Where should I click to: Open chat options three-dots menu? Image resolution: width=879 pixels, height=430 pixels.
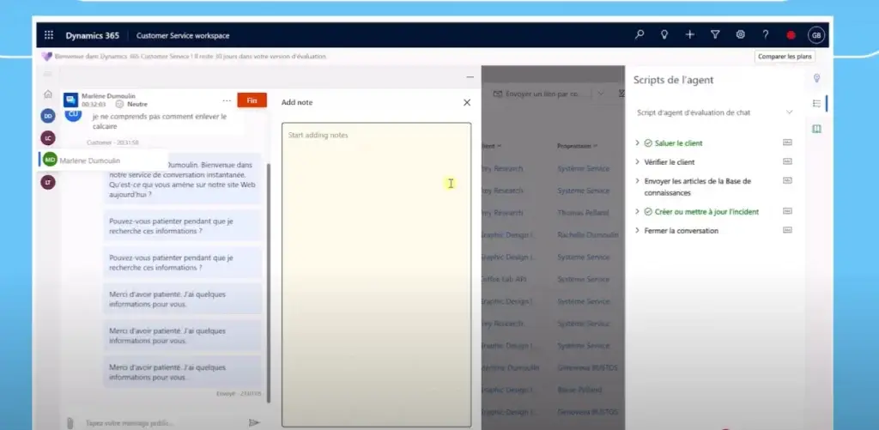[227, 100]
